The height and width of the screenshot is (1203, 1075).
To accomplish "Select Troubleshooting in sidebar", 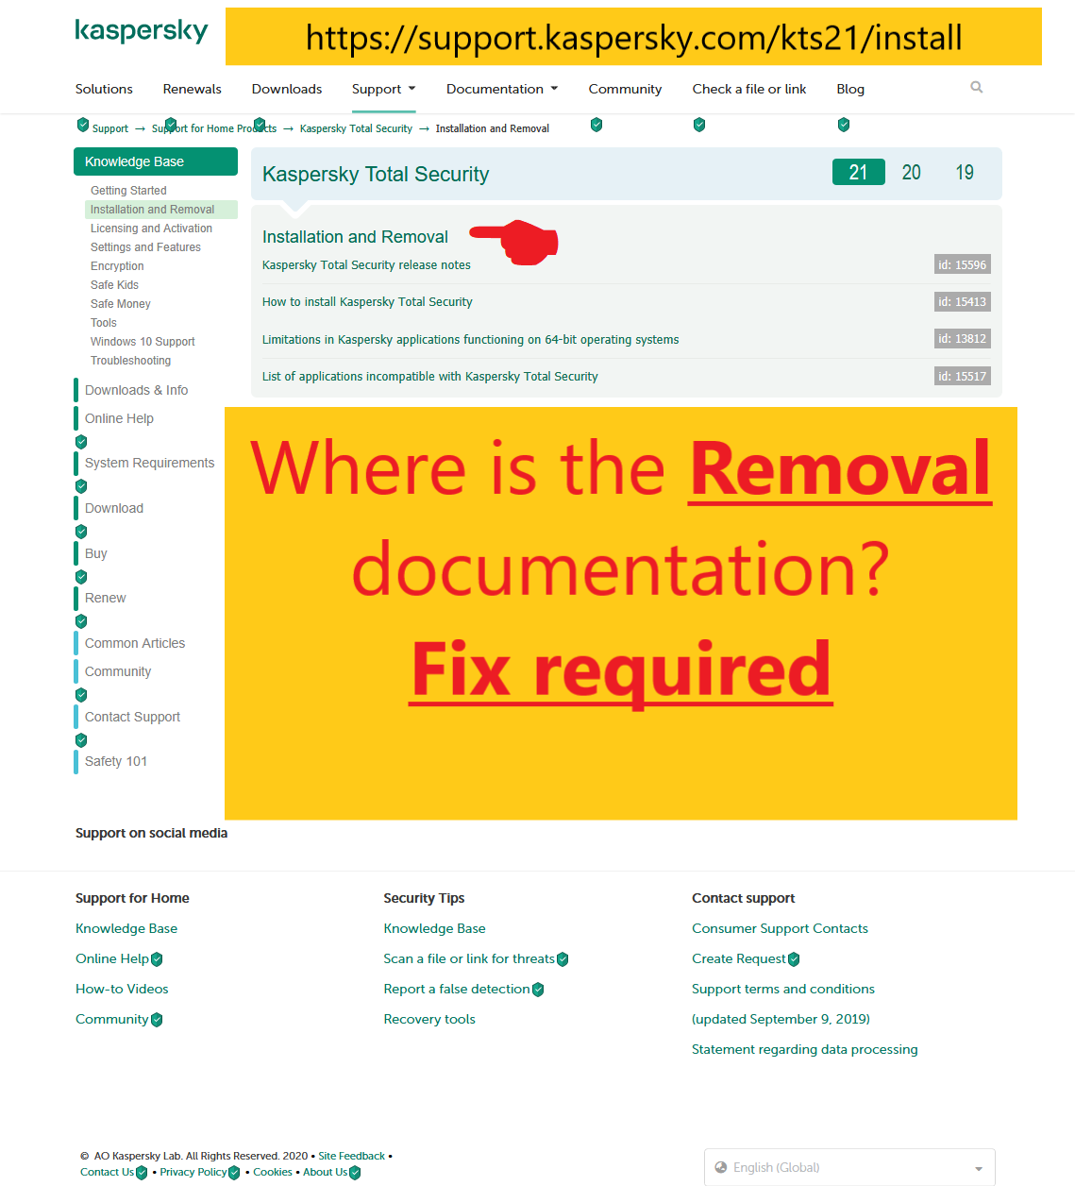I will 130,361.
